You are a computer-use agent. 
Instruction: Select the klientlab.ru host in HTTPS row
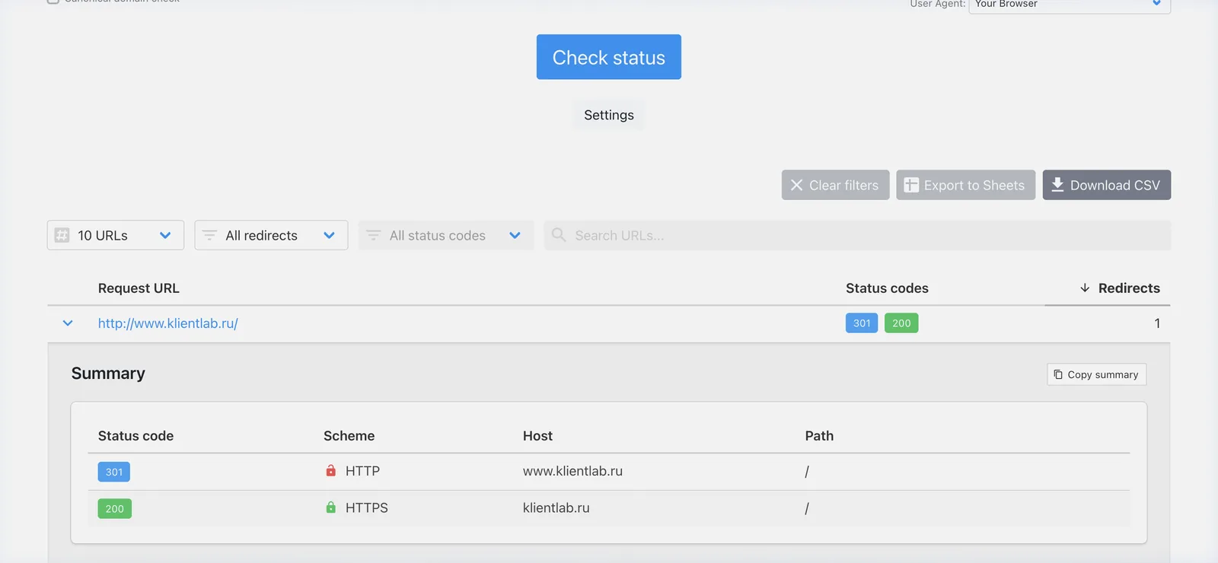tap(556, 507)
